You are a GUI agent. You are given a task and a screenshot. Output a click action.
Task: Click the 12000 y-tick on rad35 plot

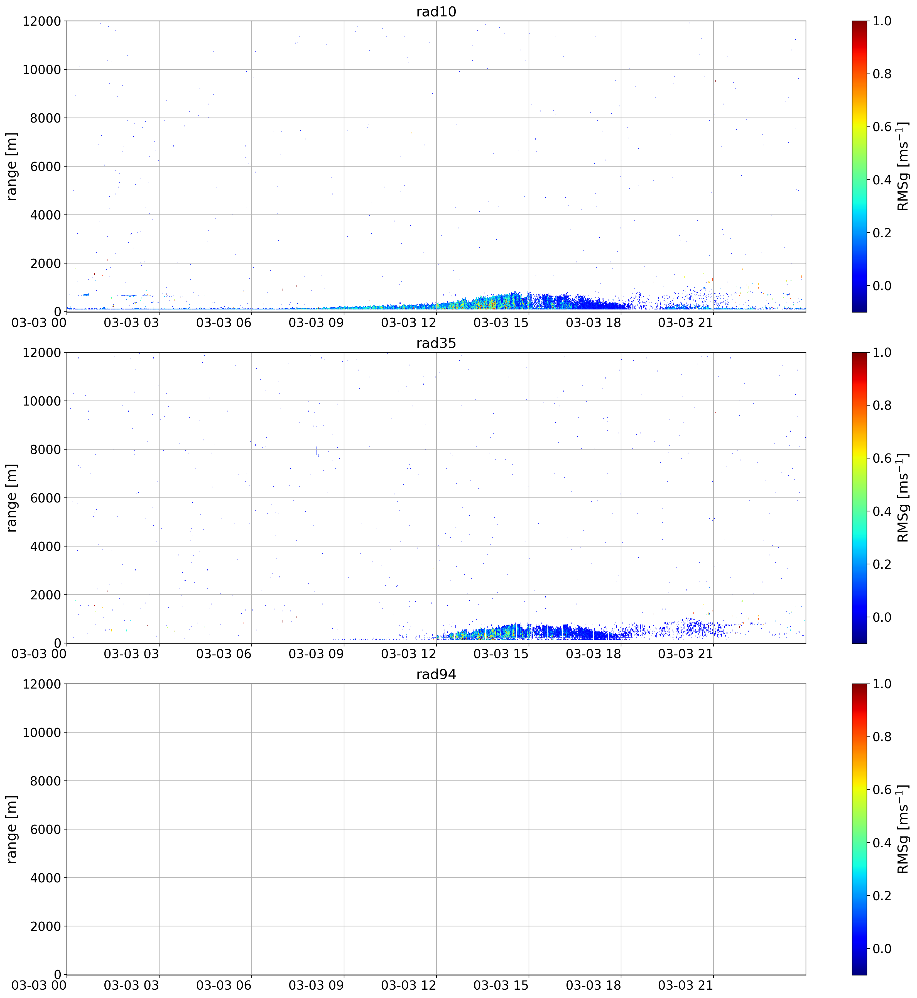tap(42, 353)
